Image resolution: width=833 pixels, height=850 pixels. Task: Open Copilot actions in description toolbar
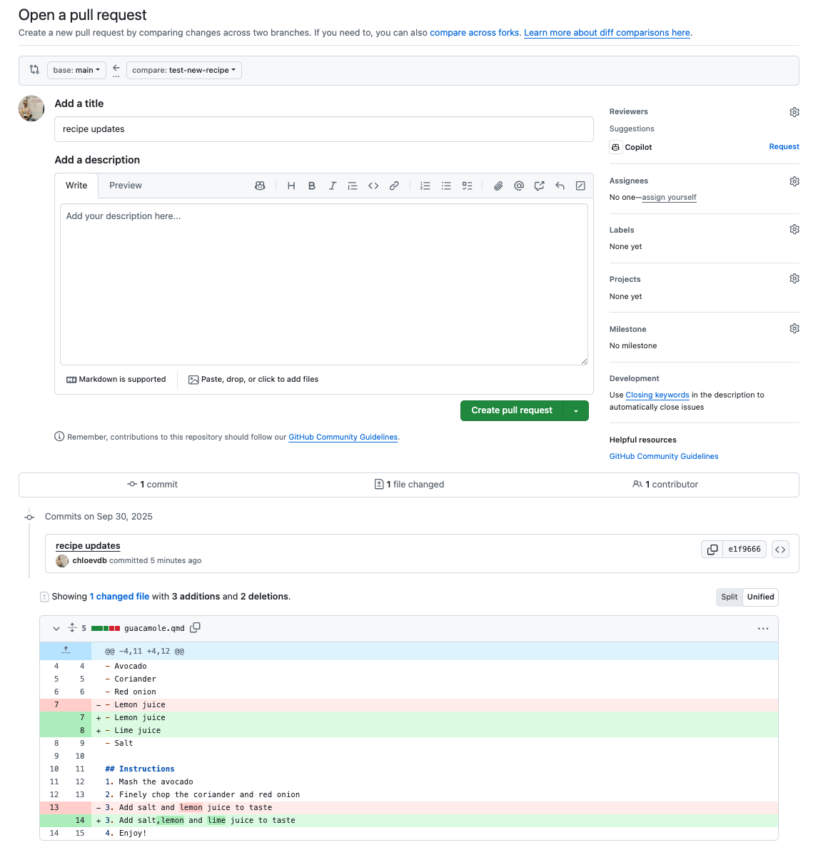tap(260, 186)
